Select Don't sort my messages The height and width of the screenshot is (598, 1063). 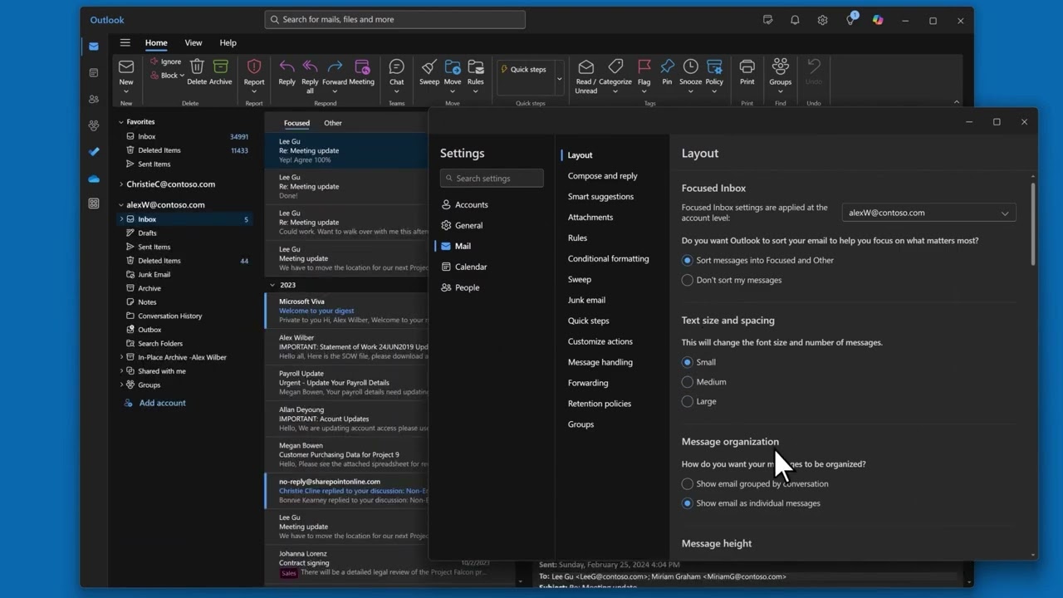(687, 280)
